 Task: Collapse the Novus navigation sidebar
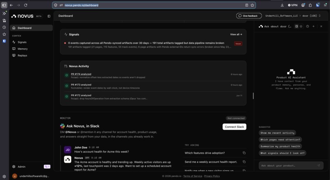coord(49,16)
